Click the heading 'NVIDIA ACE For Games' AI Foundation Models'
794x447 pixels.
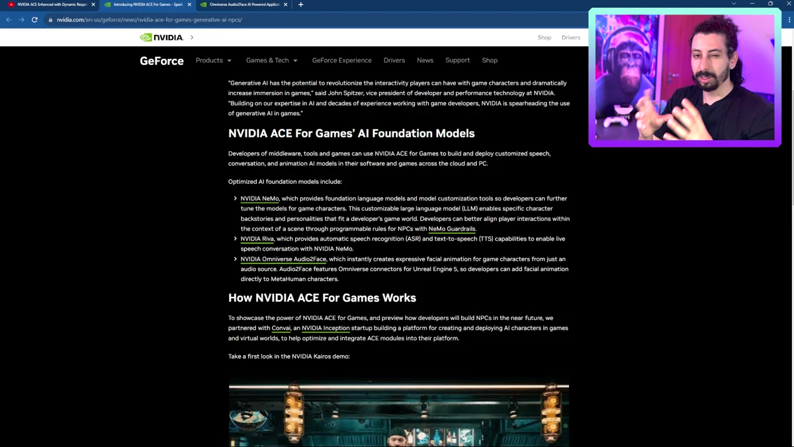tap(351, 133)
